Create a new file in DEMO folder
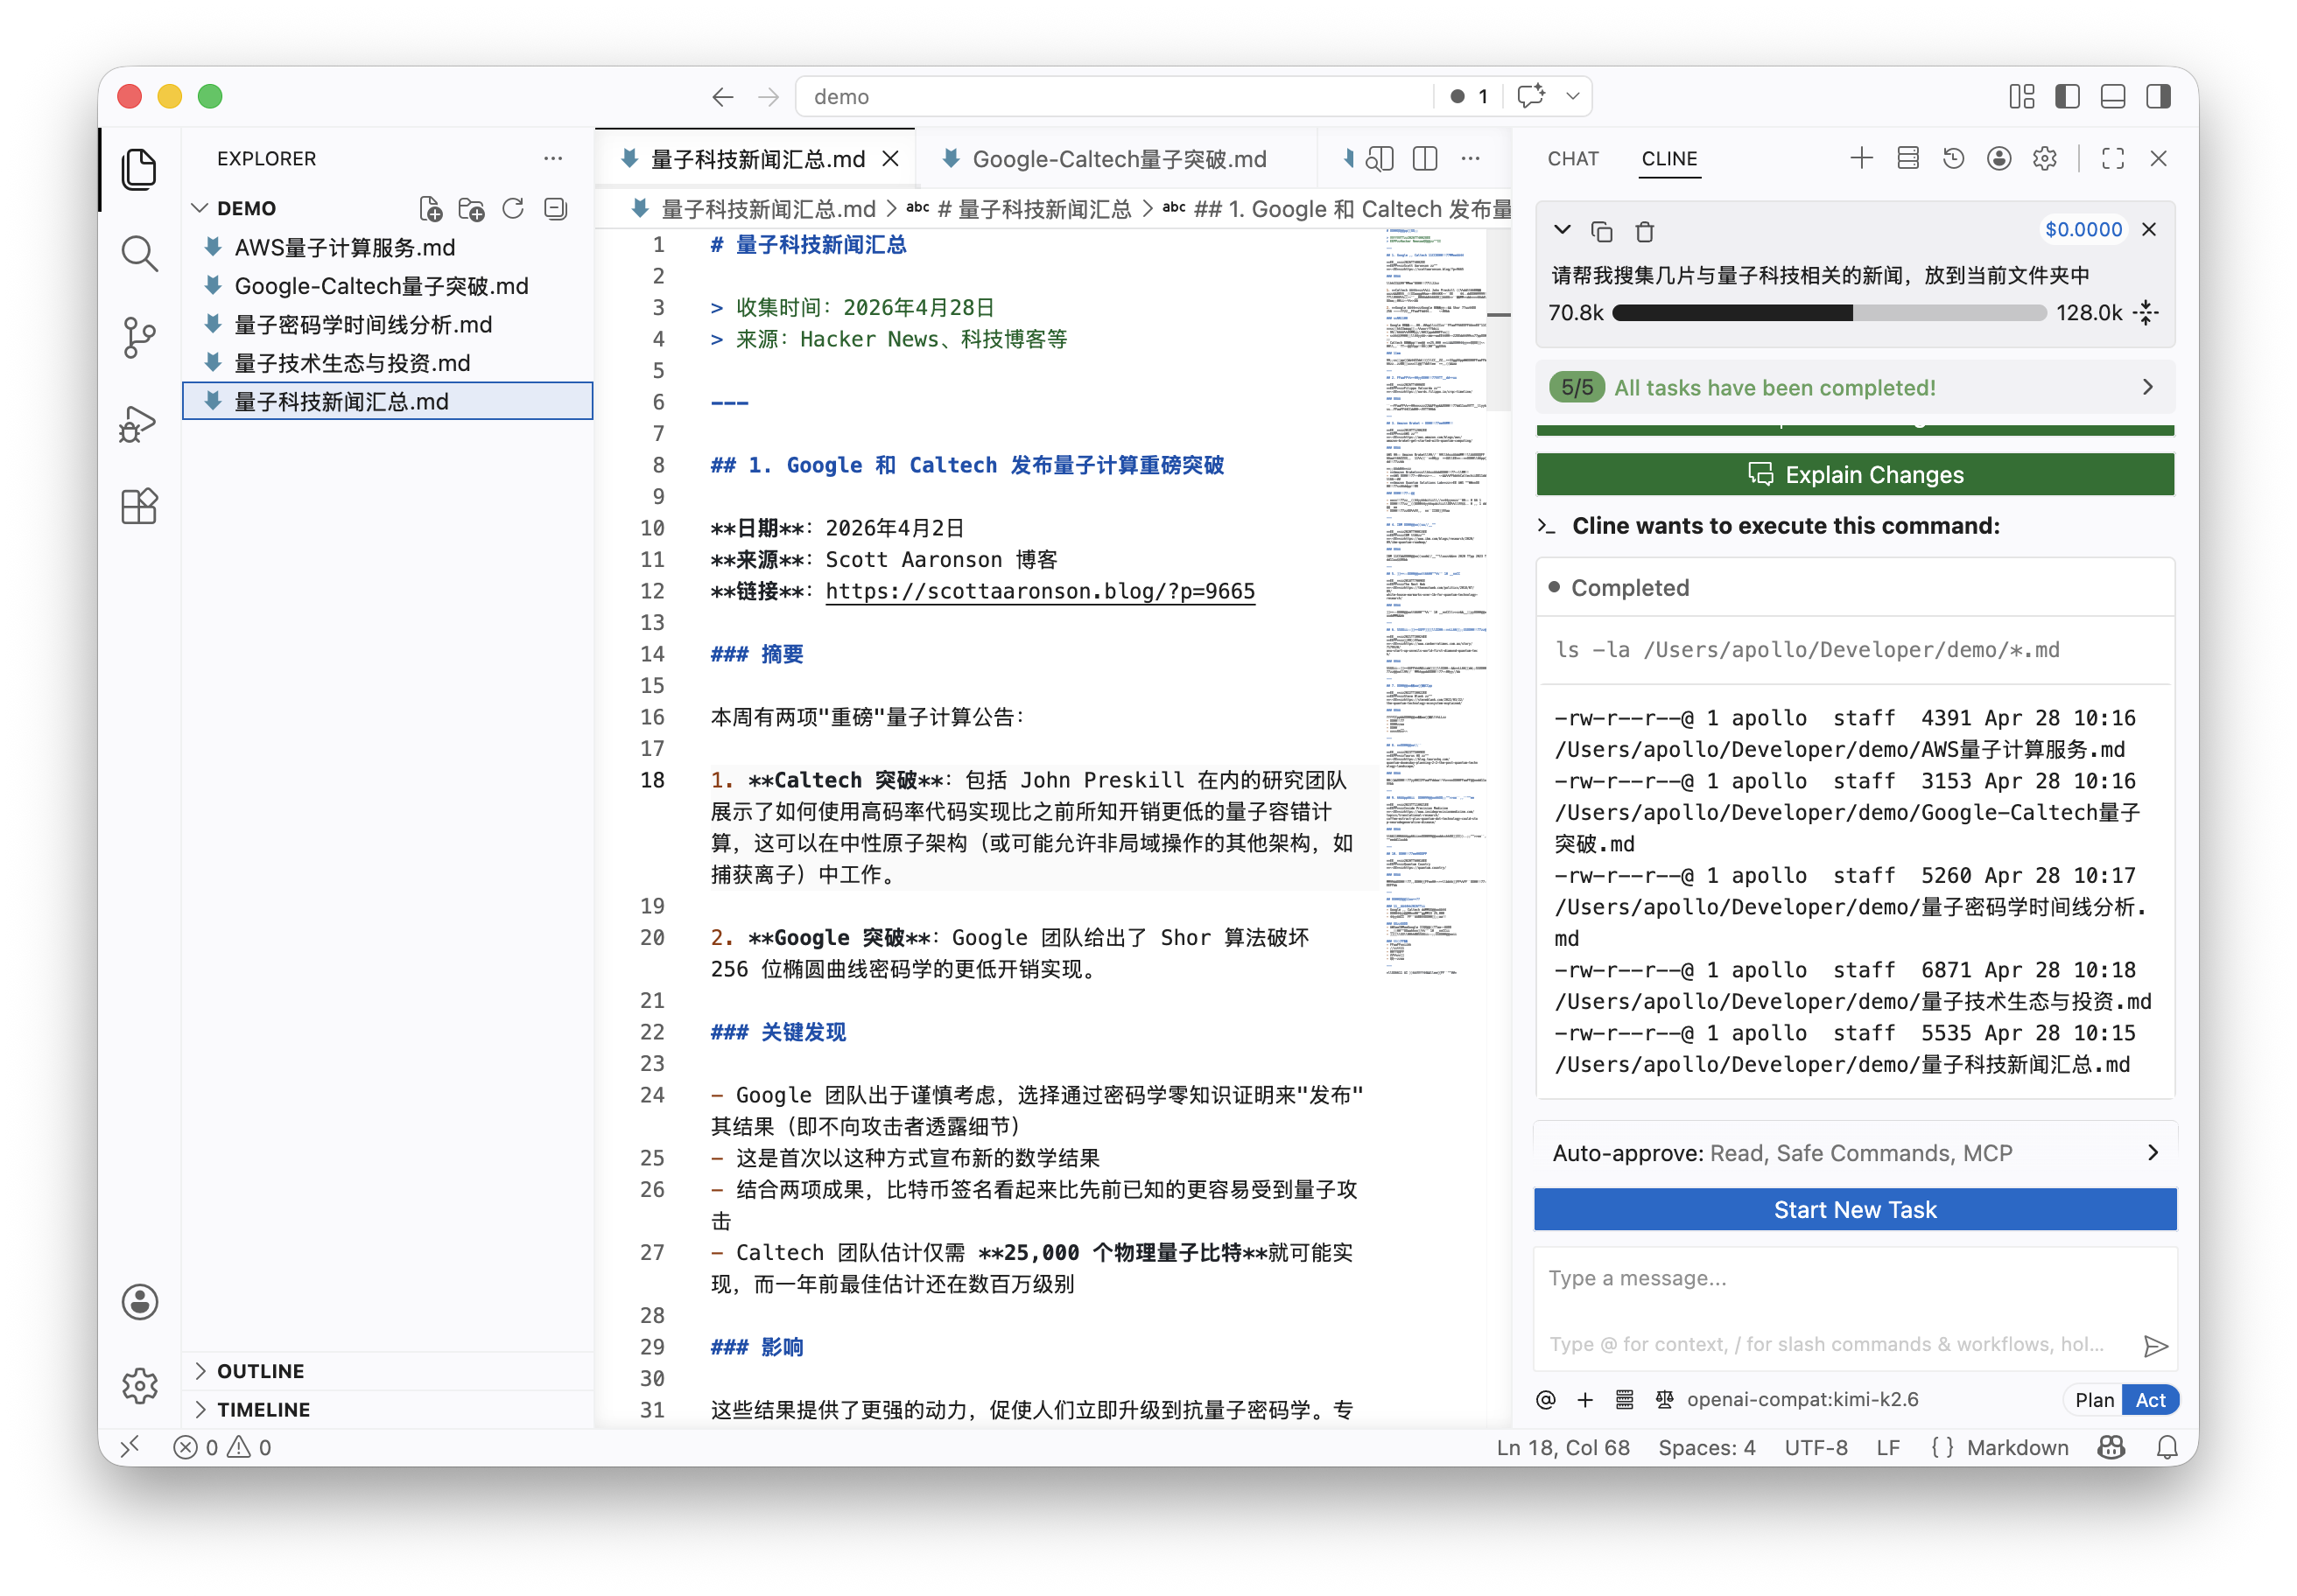Viewport: 2297px width, 1596px height. [429, 208]
